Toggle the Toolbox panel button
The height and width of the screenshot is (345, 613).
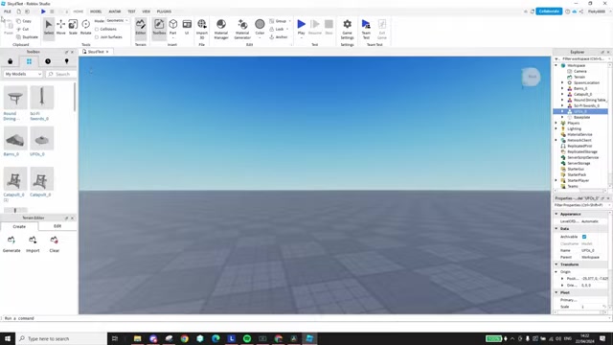coord(159,28)
